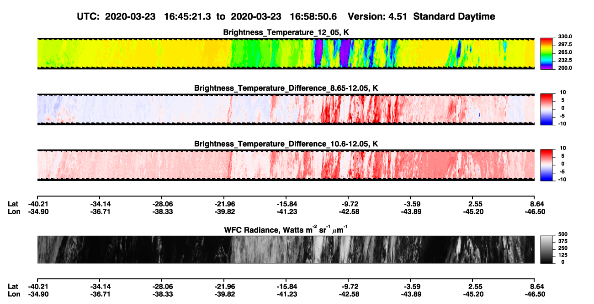Click the WFC Radiance panel title
Screen dimensions: 594x304
286,229
